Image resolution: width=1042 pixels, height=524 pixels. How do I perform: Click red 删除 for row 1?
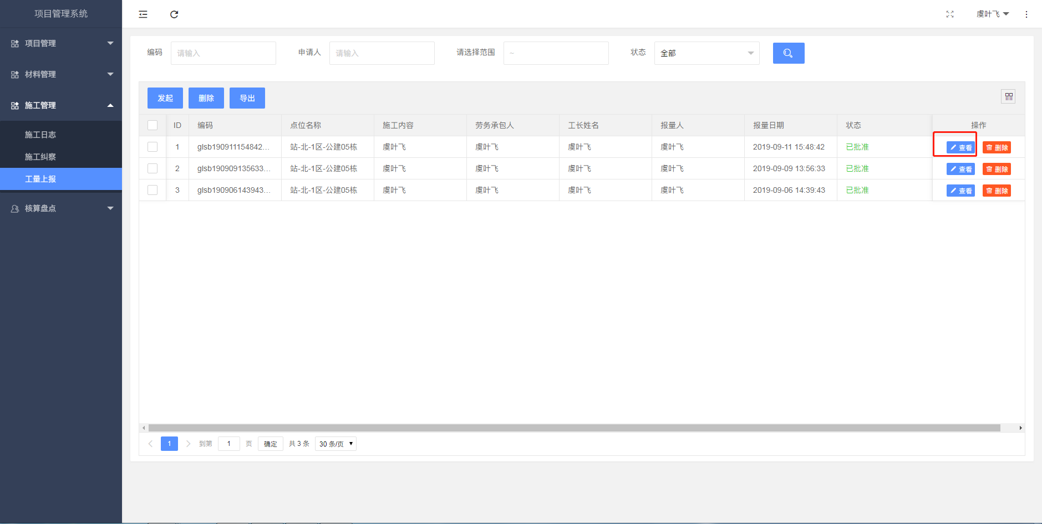point(997,147)
